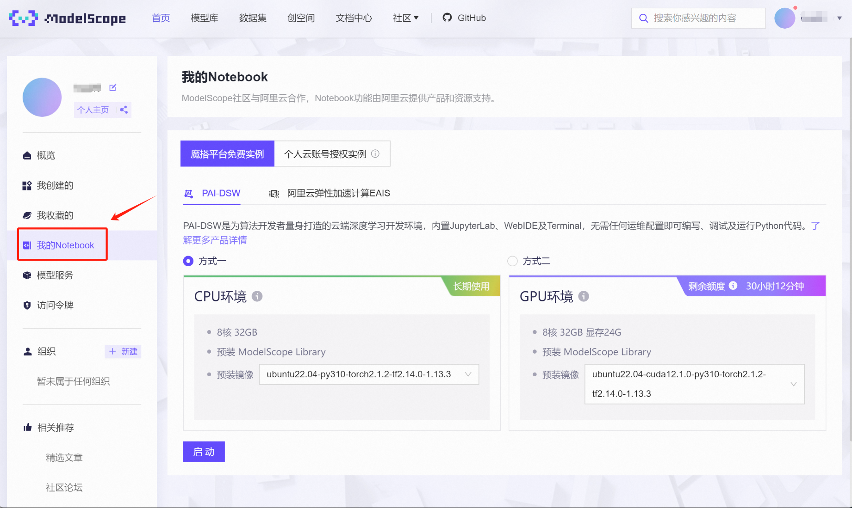Screen dimensions: 852x508
Task: Open 模型库 in the top navigation
Action: (x=204, y=18)
